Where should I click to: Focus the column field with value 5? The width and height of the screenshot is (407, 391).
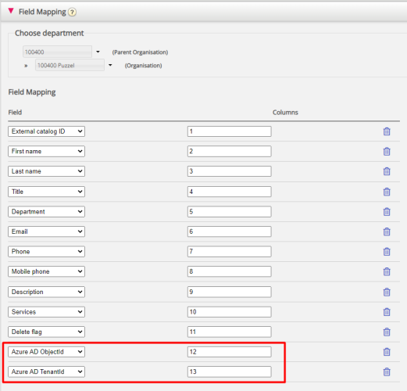[x=230, y=211]
